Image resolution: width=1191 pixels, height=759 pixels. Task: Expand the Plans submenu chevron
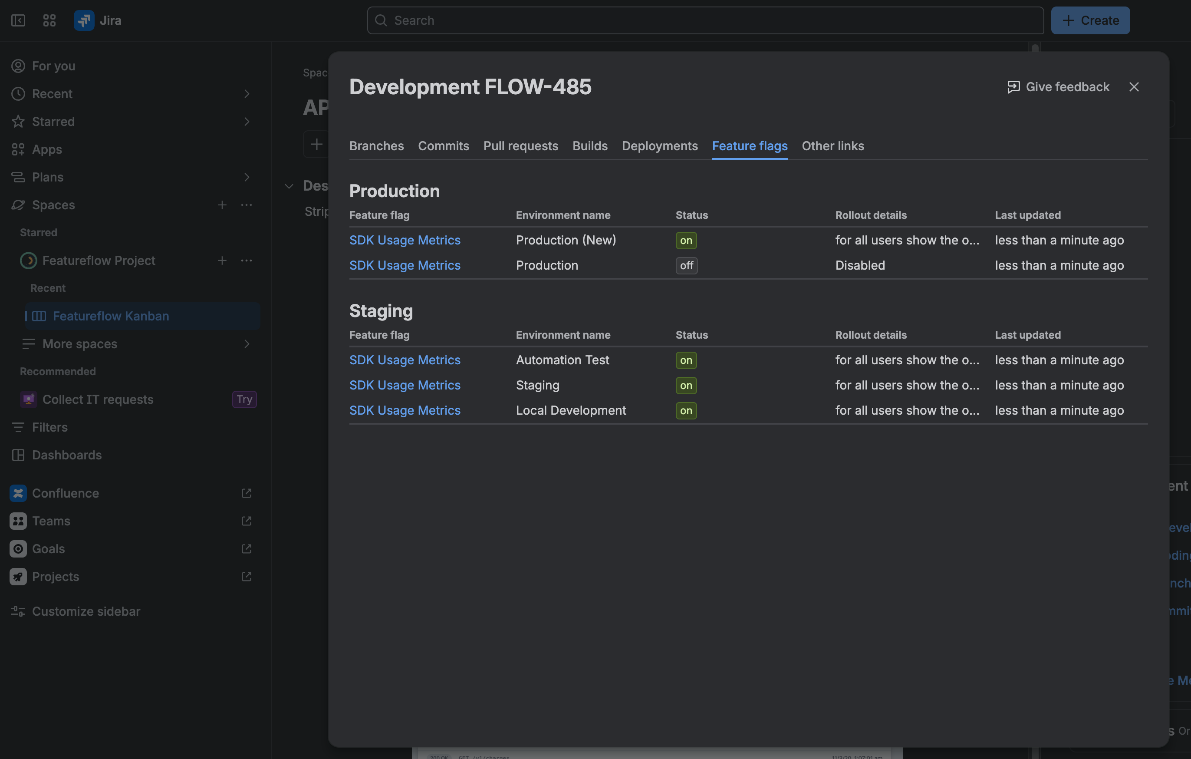click(x=246, y=177)
